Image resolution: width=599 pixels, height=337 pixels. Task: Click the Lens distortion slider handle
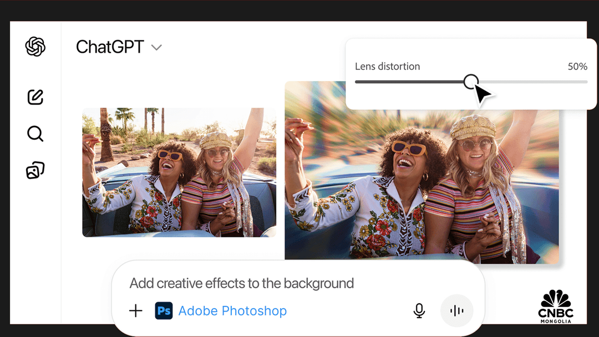pyautogui.click(x=471, y=81)
